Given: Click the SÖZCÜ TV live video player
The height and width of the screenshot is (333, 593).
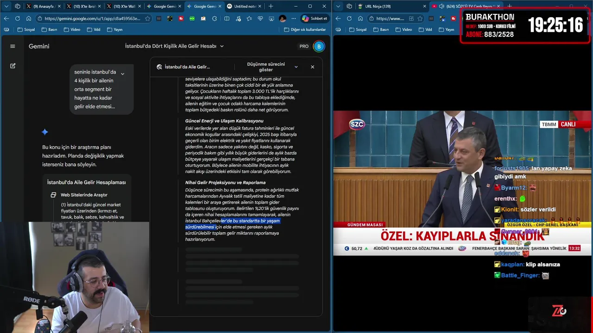Looking at the screenshot, I should pyautogui.click(x=462, y=183).
